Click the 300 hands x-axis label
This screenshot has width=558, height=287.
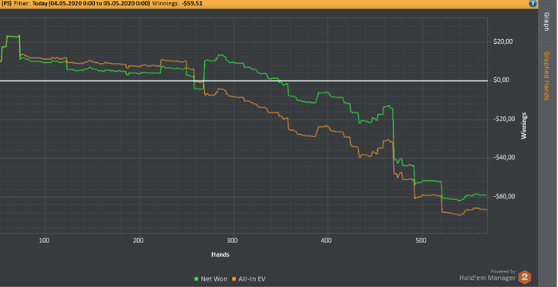232,241
